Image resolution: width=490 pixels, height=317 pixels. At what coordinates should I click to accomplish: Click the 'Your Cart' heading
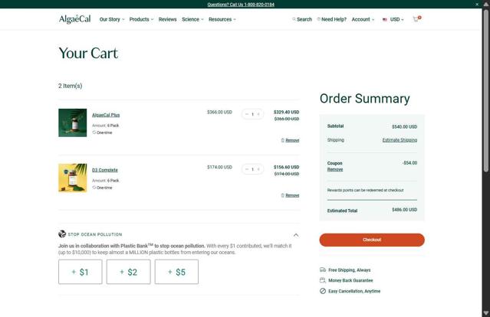(88, 53)
